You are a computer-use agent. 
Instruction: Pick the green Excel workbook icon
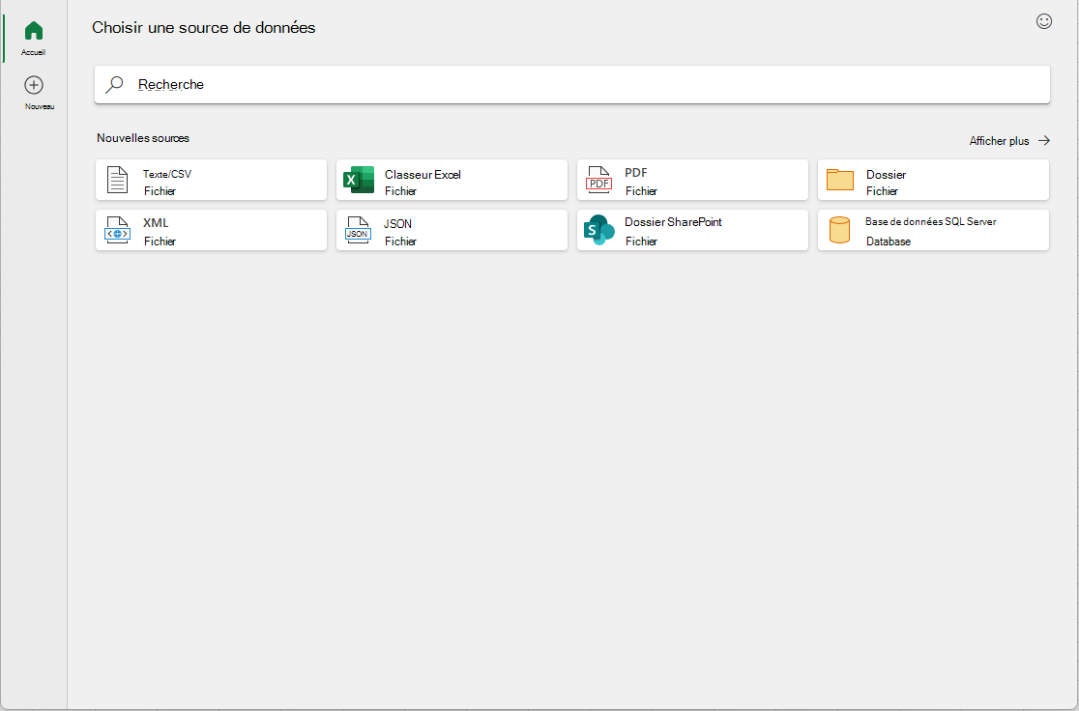tap(359, 180)
